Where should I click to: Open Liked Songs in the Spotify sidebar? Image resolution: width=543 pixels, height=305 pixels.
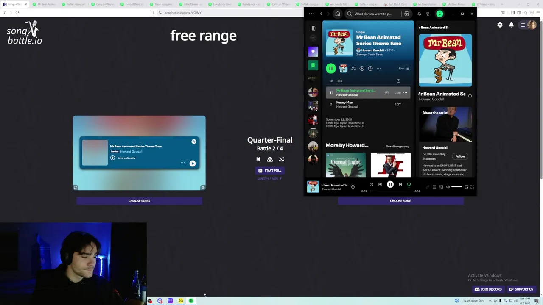[313, 52]
